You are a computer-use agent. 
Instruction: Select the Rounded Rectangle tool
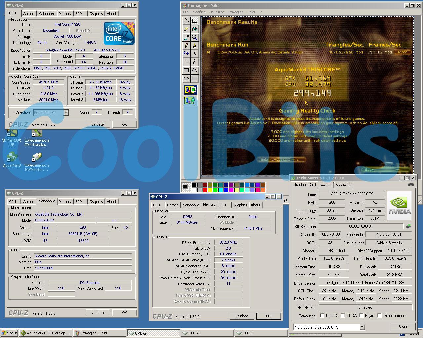tap(195, 78)
